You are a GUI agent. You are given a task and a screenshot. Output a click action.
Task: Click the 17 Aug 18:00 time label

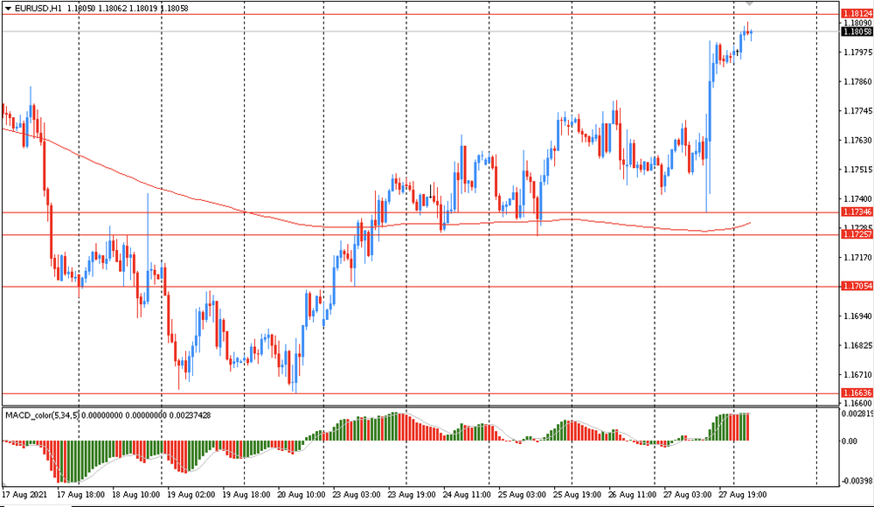[x=80, y=495]
